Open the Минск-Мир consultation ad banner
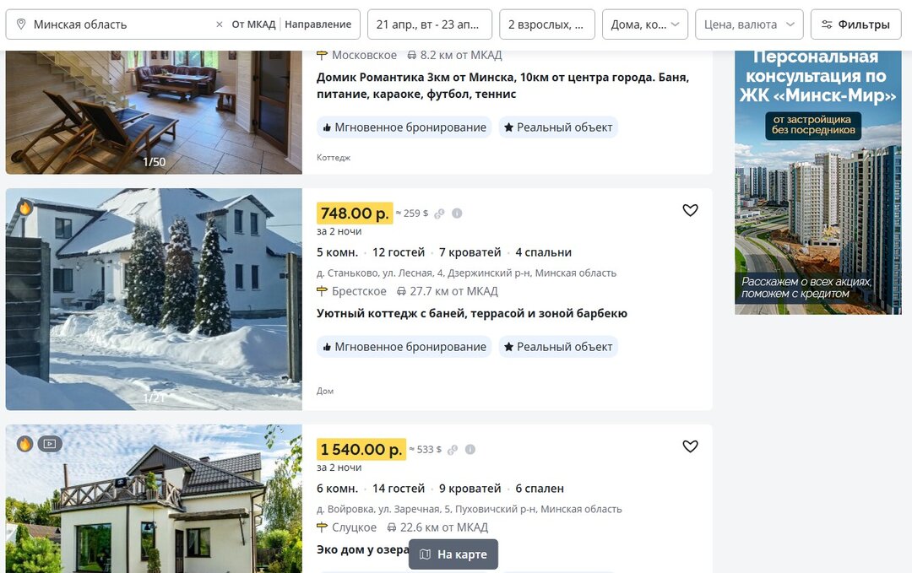 (x=817, y=182)
